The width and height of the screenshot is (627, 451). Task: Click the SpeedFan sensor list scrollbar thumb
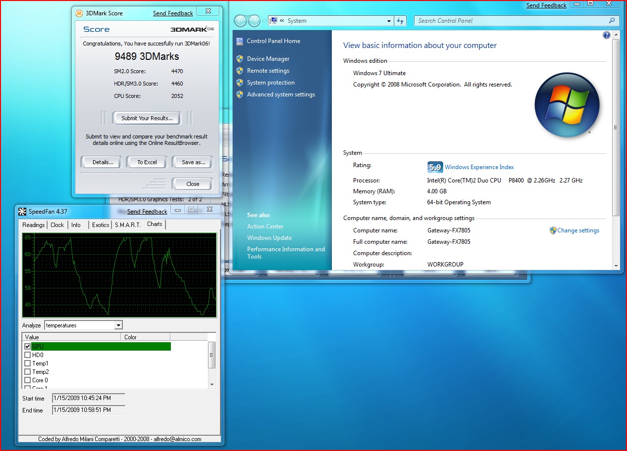[212, 355]
